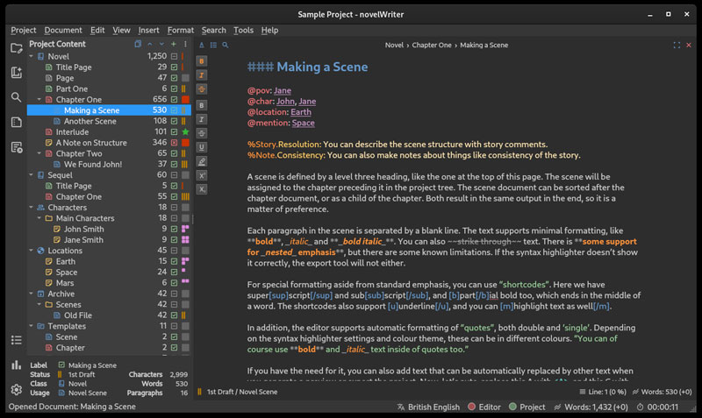The height and width of the screenshot is (418, 702).
Task: Apply subscript formatting button
Action: tap(202, 189)
